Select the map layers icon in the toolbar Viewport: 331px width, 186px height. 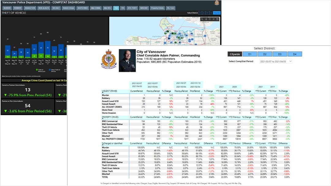click(x=206, y=19)
